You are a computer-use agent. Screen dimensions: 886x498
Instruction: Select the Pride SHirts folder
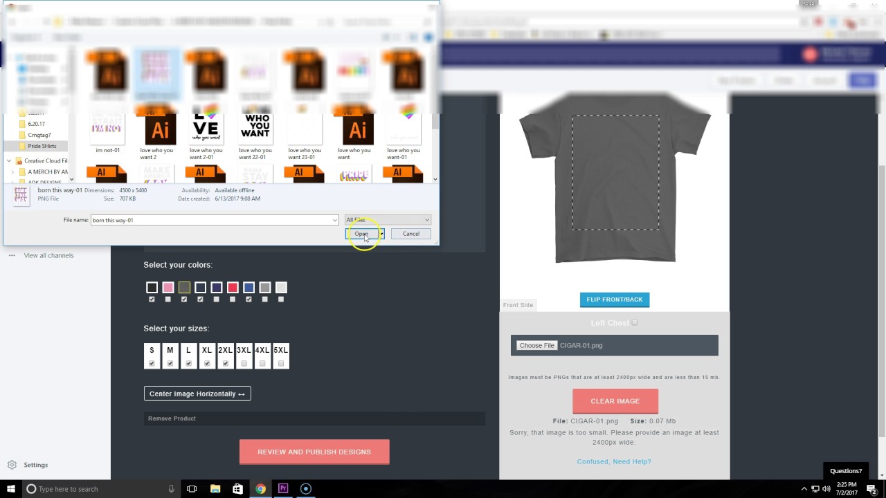click(42, 146)
